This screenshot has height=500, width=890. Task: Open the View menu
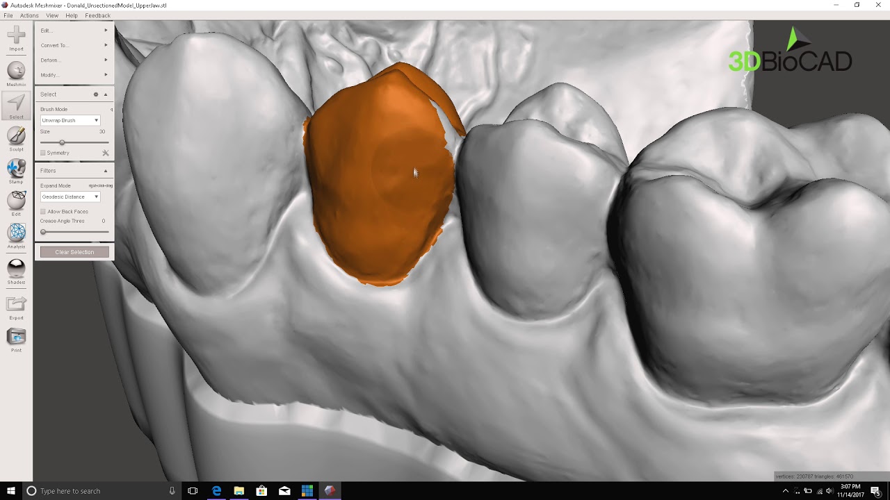click(52, 15)
